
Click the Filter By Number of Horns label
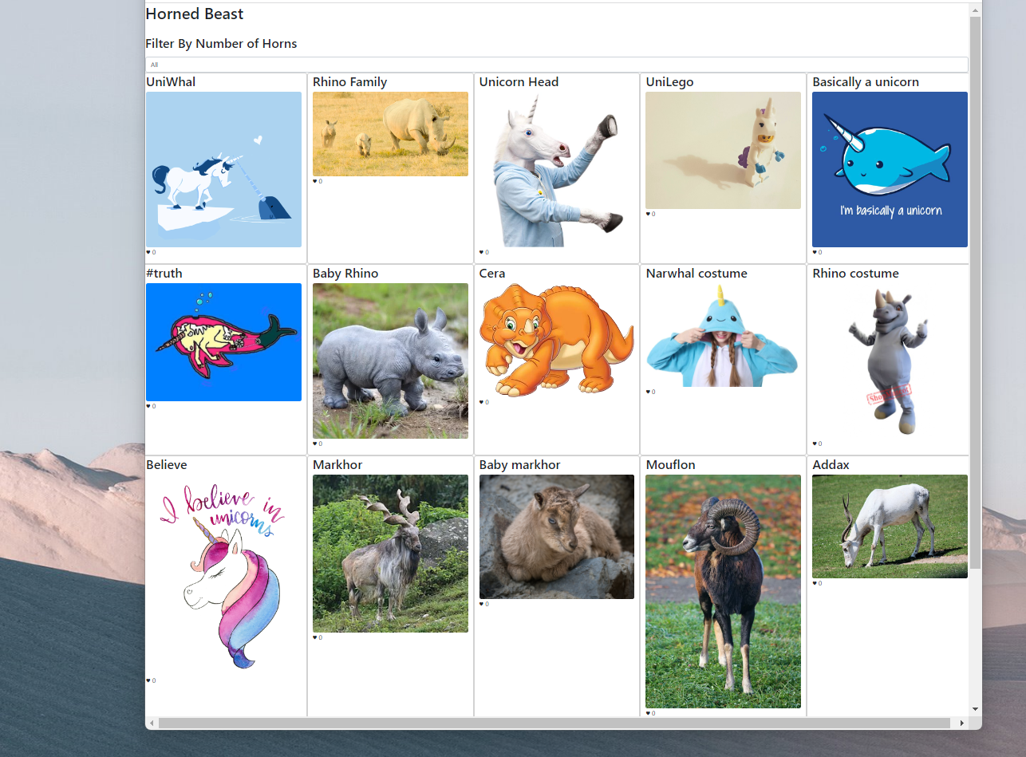coord(221,44)
